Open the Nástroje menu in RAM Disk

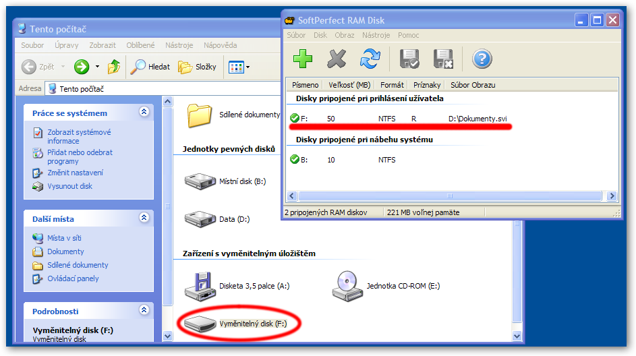click(x=376, y=35)
